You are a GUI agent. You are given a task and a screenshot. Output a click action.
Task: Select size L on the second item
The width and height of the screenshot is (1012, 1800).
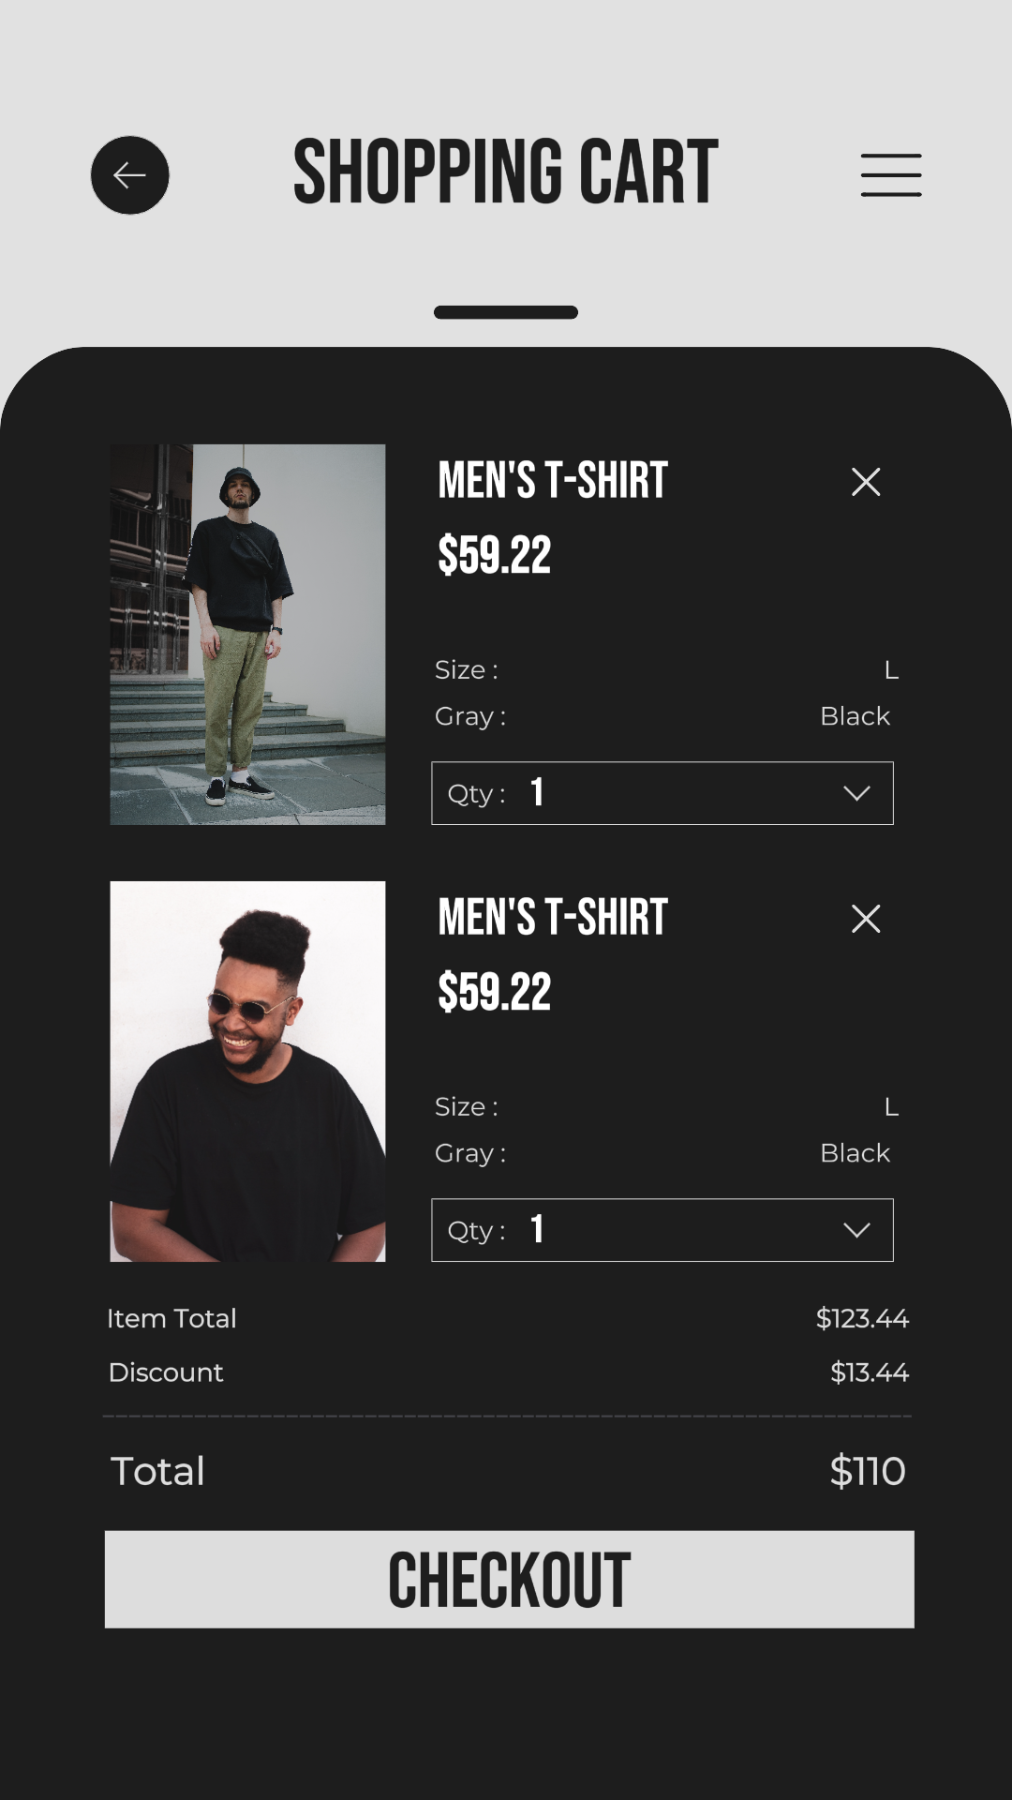click(x=890, y=1107)
